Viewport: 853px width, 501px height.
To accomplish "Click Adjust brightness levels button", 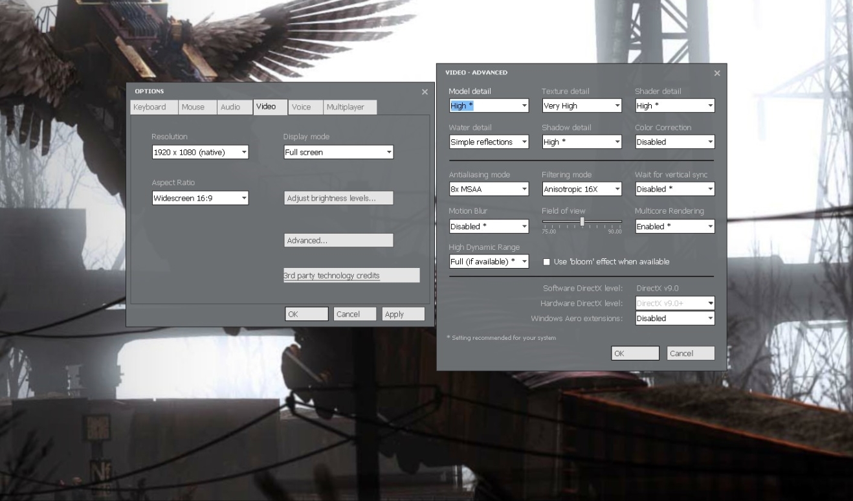I will 338,198.
